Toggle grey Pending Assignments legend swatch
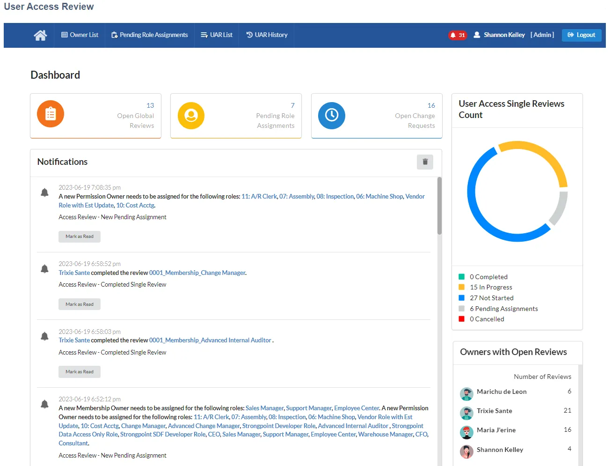 [462, 309]
